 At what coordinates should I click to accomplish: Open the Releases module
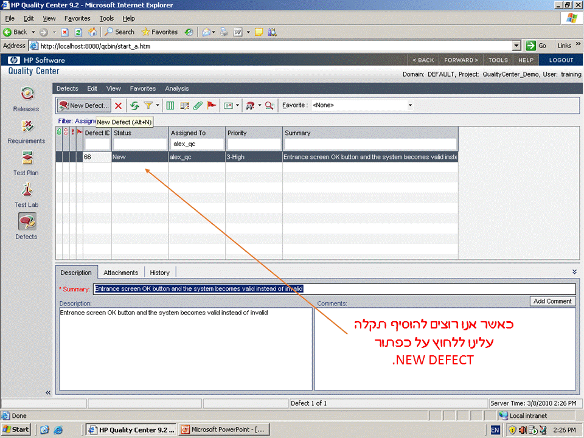pos(26,99)
